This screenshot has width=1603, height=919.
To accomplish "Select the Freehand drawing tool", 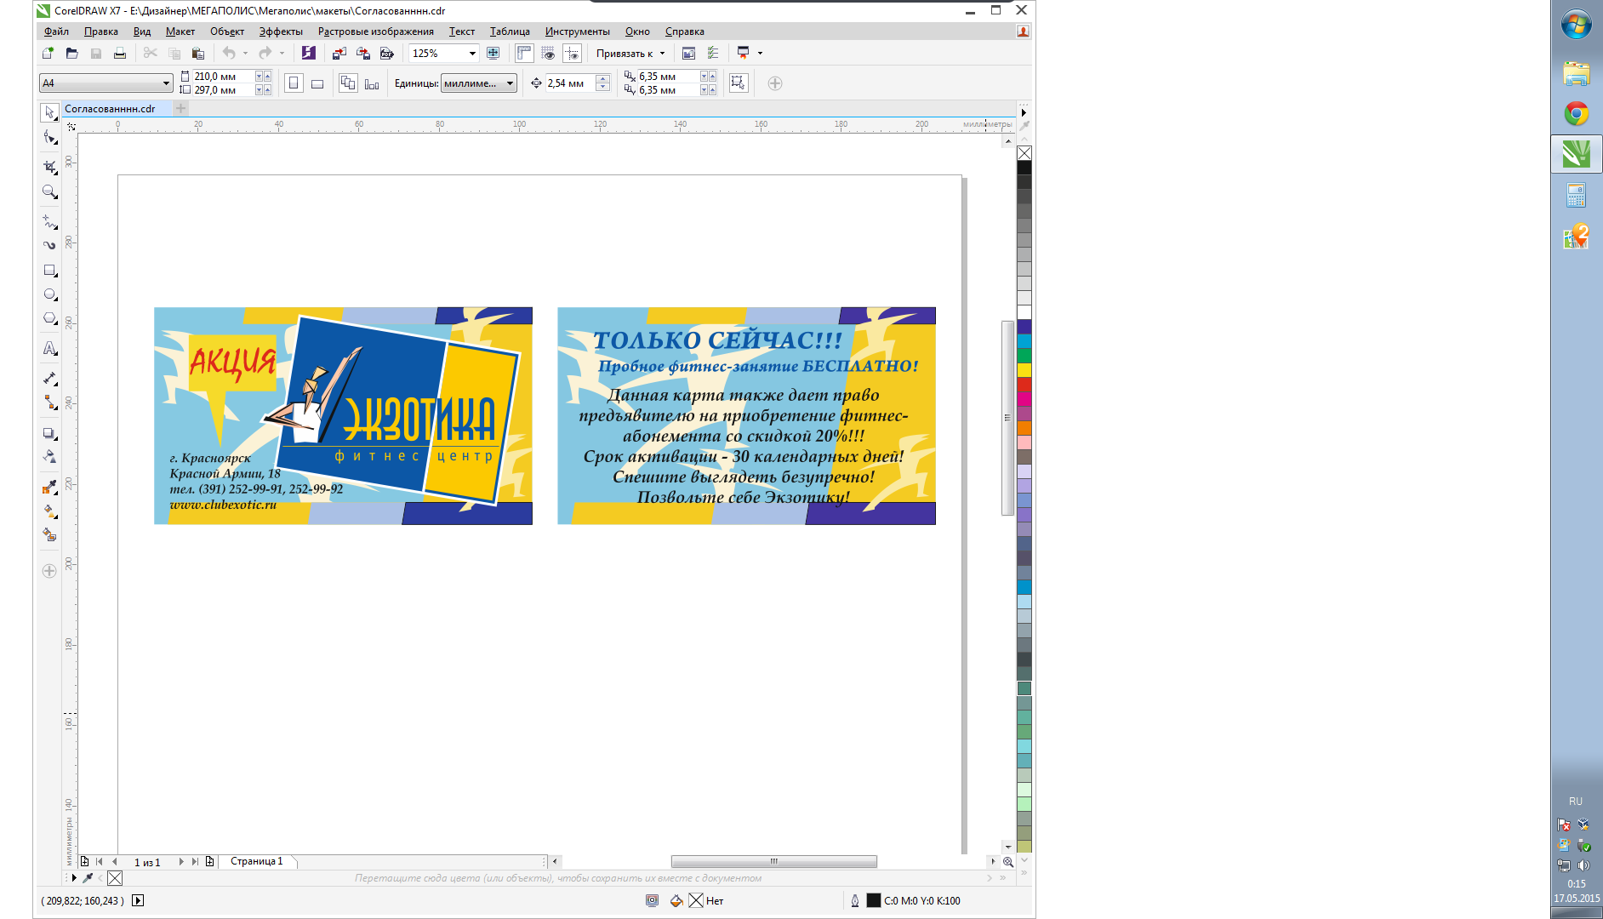I will (49, 221).
